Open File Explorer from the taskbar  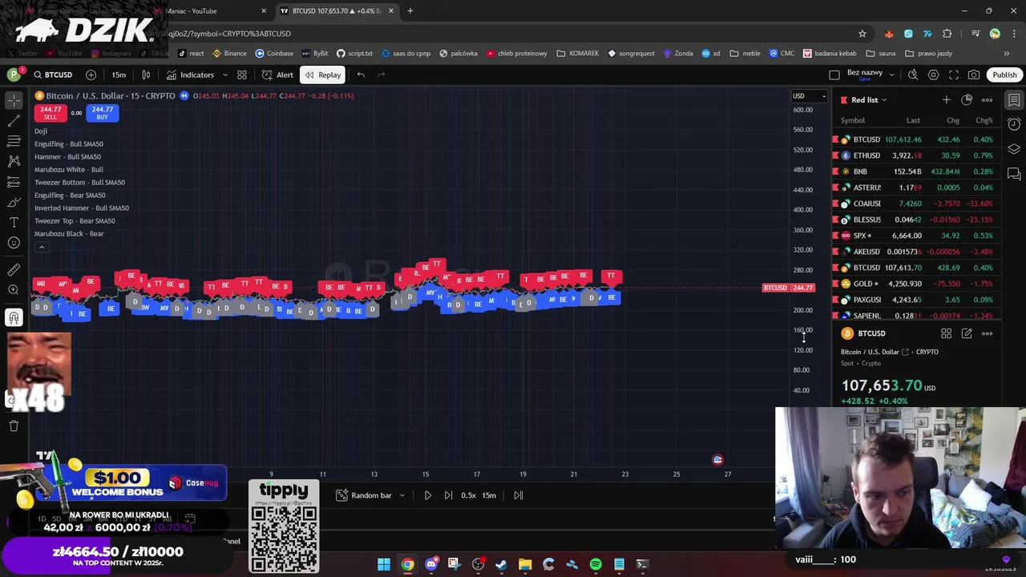pyautogui.click(x=525, y=564)
